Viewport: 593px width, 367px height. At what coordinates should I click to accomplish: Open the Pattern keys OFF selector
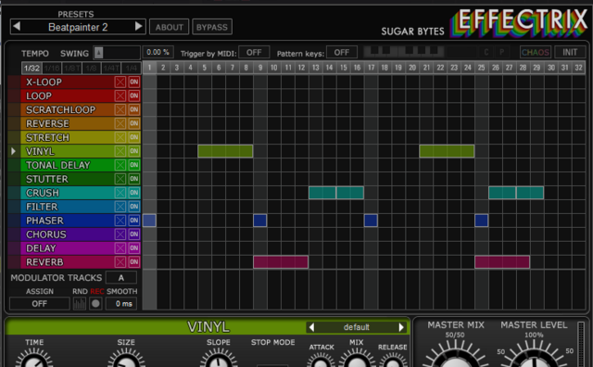point(342,52)
